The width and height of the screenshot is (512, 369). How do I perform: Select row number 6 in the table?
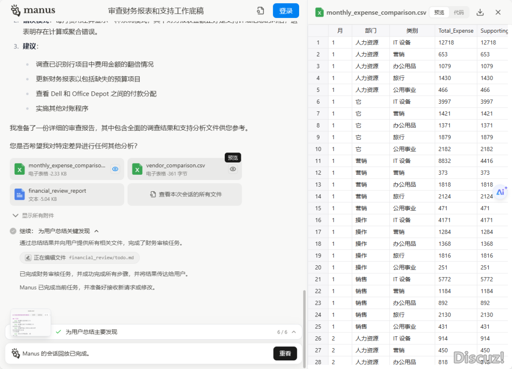[x=318, y=102]
